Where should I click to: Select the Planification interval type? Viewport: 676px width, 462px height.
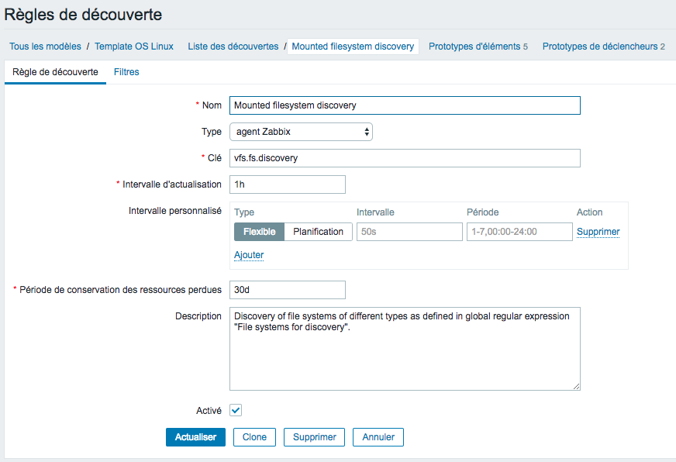pos(318,232)
